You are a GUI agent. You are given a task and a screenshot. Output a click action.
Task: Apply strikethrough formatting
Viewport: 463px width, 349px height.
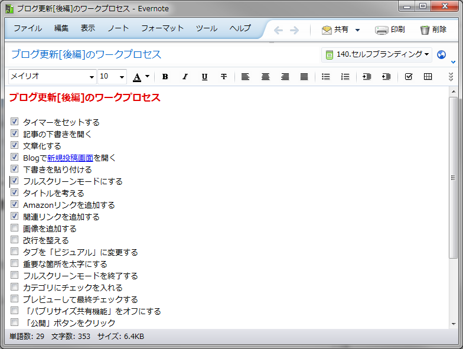point(224,77)
